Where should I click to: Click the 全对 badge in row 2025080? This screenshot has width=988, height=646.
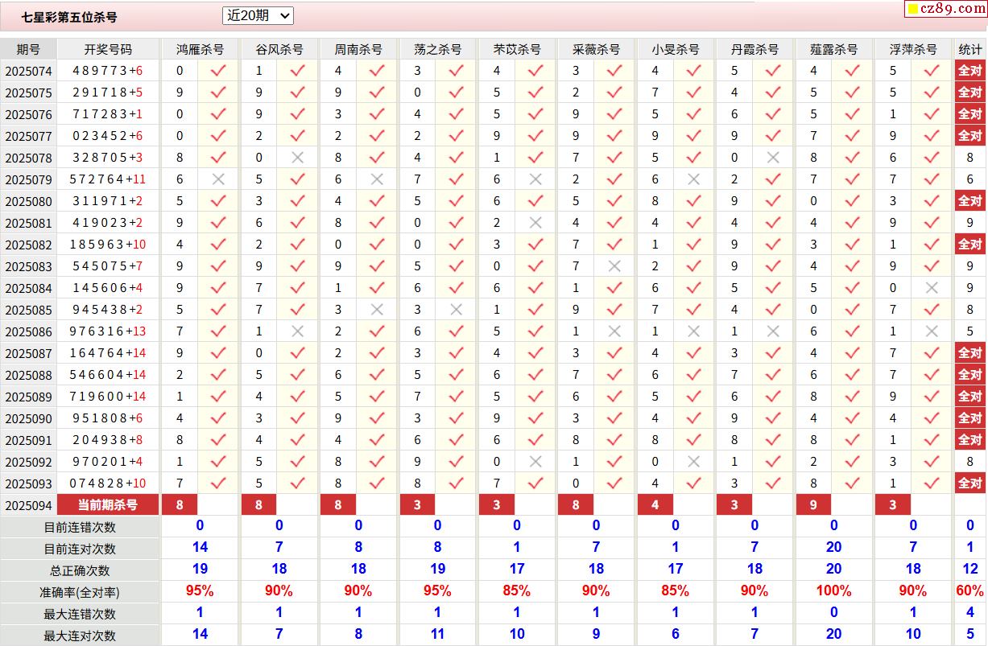click(x=969, y=201)
